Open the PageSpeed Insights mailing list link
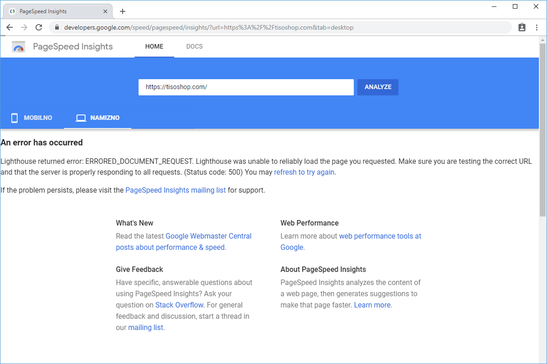 pos(175,190)
